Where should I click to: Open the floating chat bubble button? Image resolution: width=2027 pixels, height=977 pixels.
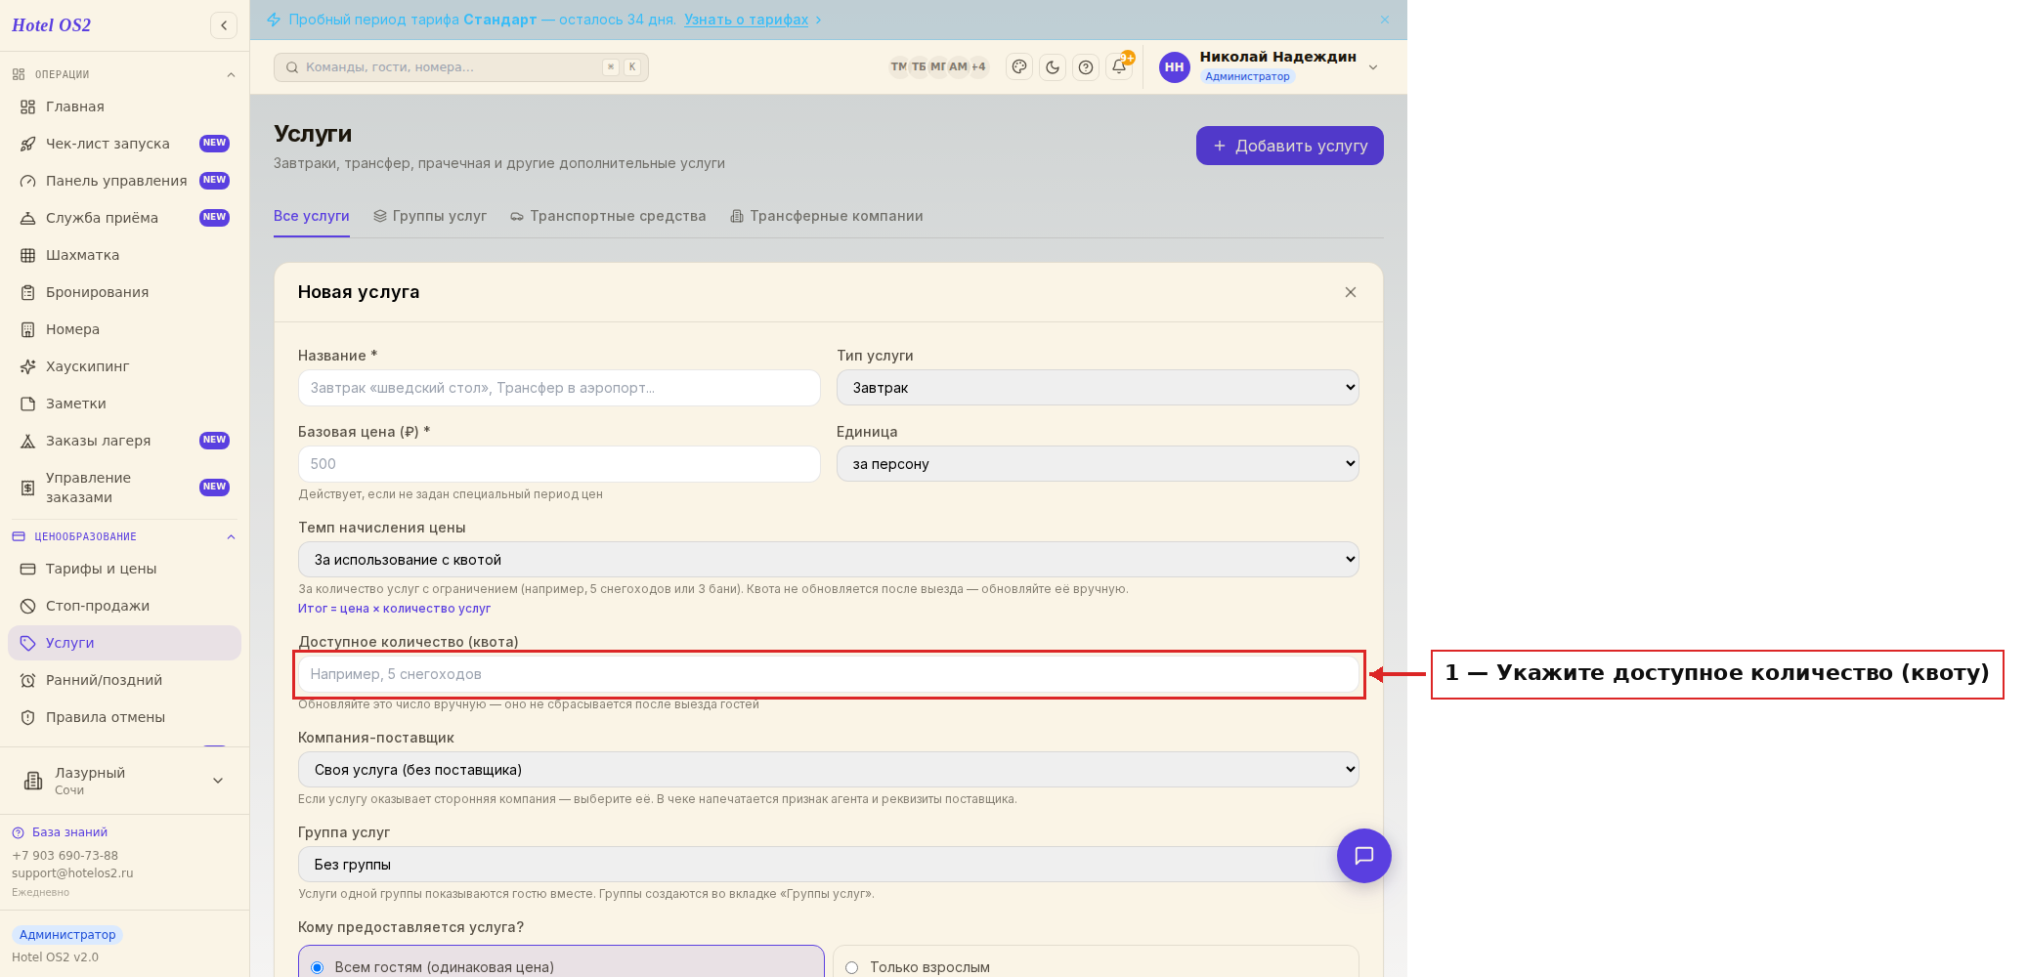pos(1363,856)
